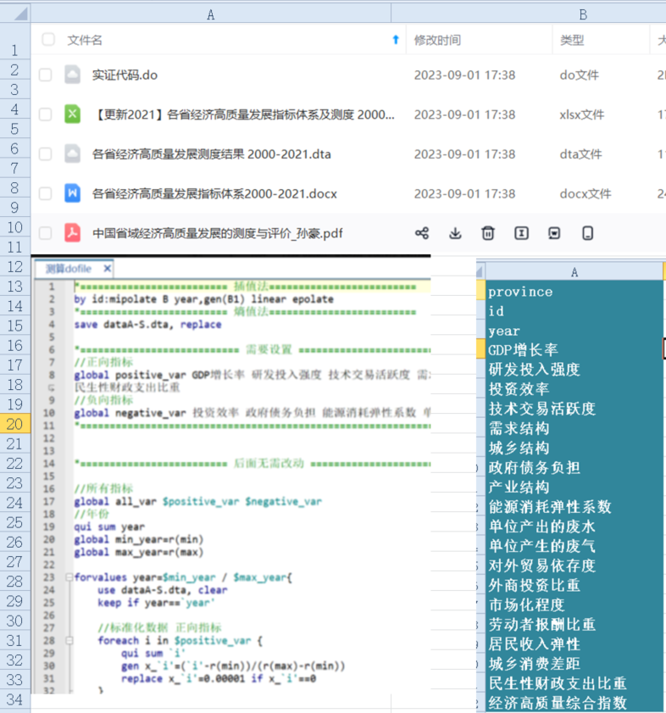
Task: Click the red PDF file icon
Action: click(x=73, y=233)
